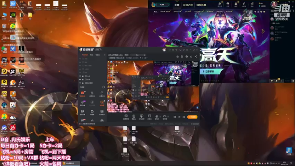Mute banner sound via speaker icon
The height and width of the screenshot is (166, 295).
(255, 12)
